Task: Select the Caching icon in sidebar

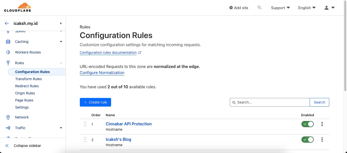Action: pyautogui.click(x=8, y=41)
